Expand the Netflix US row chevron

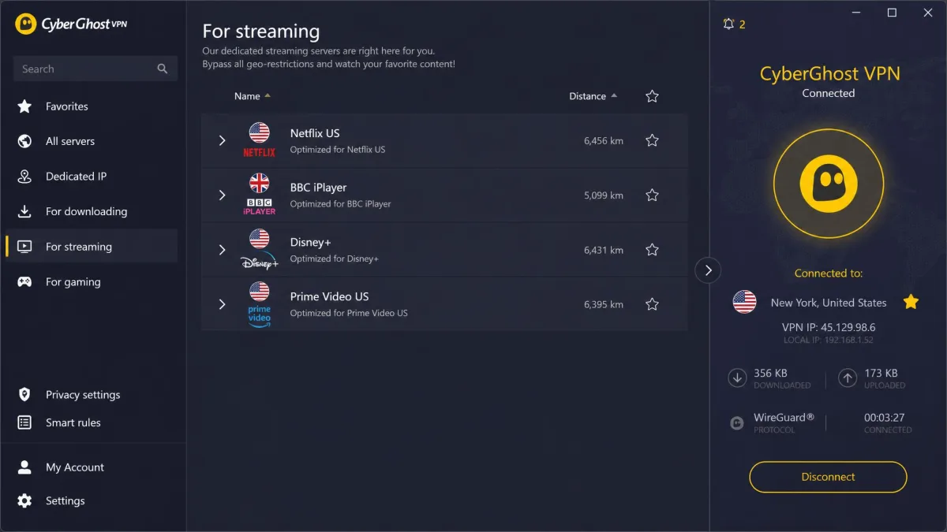[x=222, y=140]
